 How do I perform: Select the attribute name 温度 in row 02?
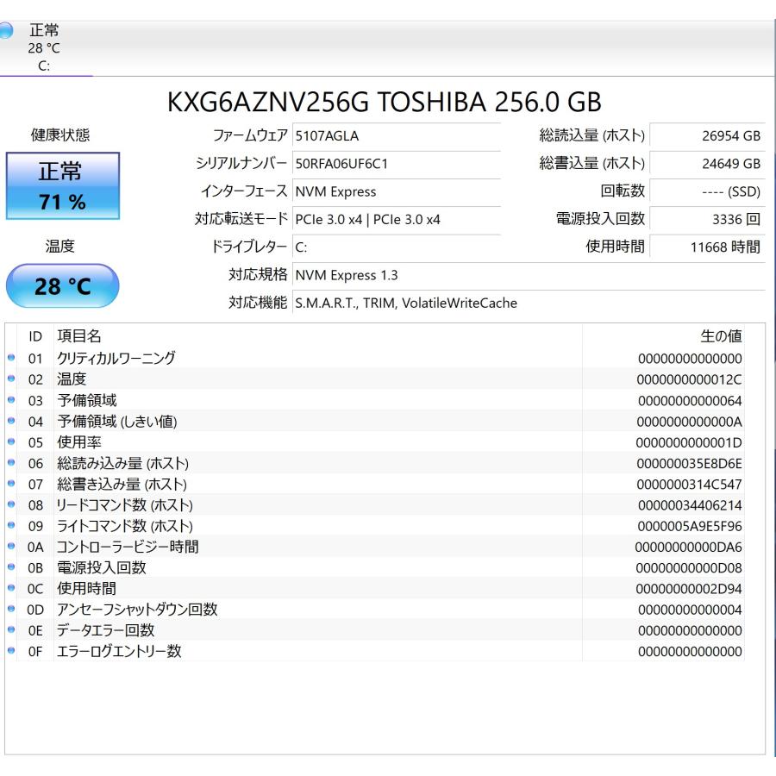point(72,379)
